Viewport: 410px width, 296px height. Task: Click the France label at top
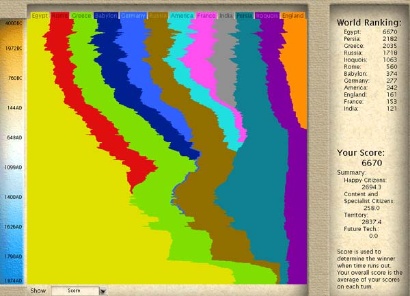206,15
